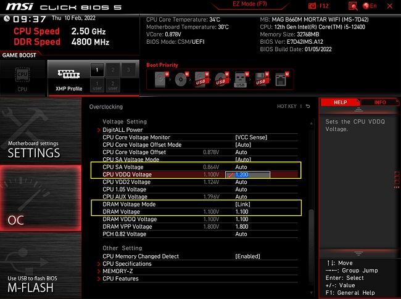401x299 pixels.
Task: Click the optical disc boot device icon
Action: coord(181,80)
